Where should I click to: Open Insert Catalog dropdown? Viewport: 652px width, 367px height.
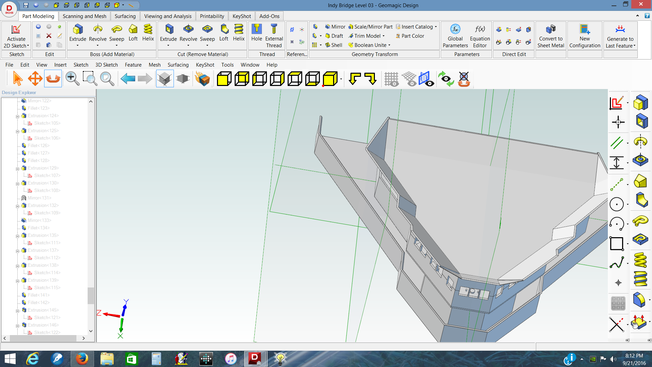click(436, 27)
